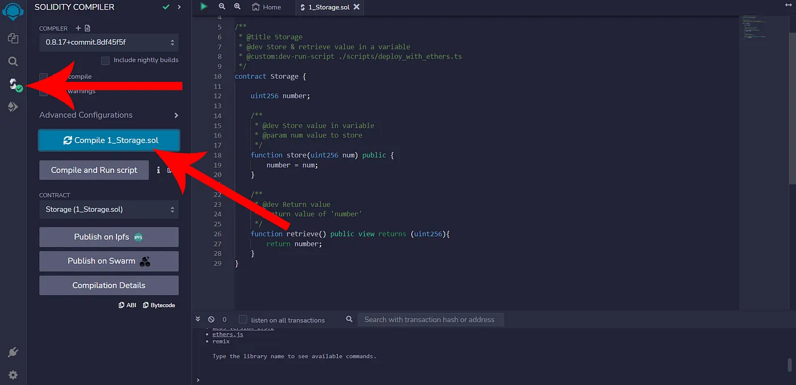Image resolution: width=796 pixels, height=385 pixels.
Task: Tick listen on all transactions checkbox
Action: coord(243,320)
